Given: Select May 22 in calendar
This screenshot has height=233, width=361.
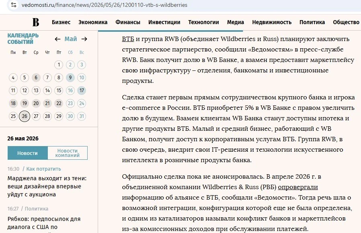Looking at the screenshot, I should point(59,103).
